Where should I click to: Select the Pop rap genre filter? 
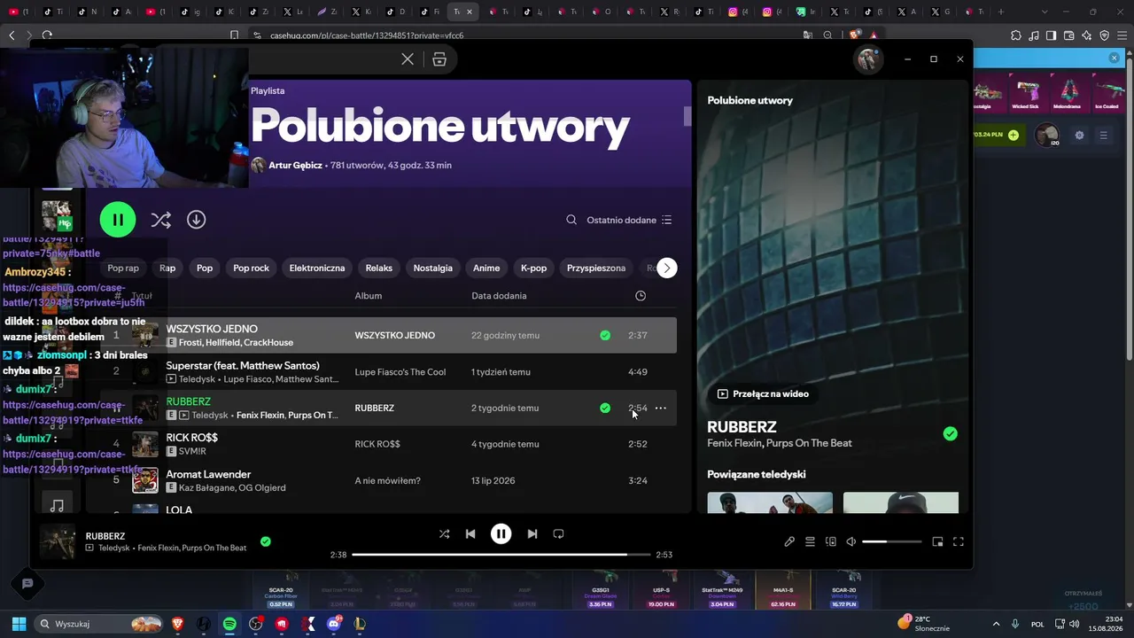pos(123,268)
